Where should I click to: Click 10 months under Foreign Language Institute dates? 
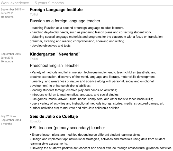click(7, 17)
